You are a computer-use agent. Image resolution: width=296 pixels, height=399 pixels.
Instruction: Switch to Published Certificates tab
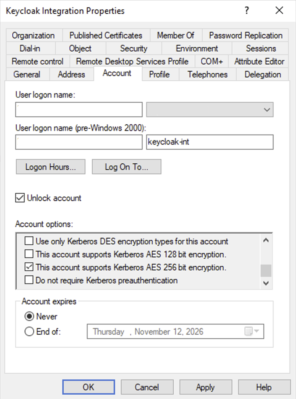106,35
